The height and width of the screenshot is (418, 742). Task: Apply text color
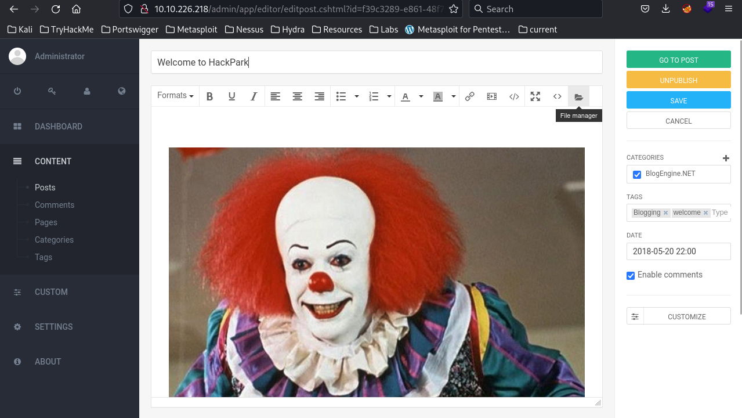pos(406,96)
